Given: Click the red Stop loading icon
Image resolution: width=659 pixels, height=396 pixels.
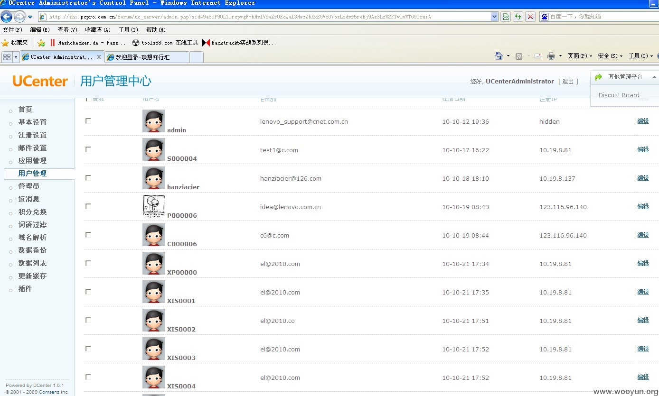Looking at the screenshot, I should pos(530,17).
